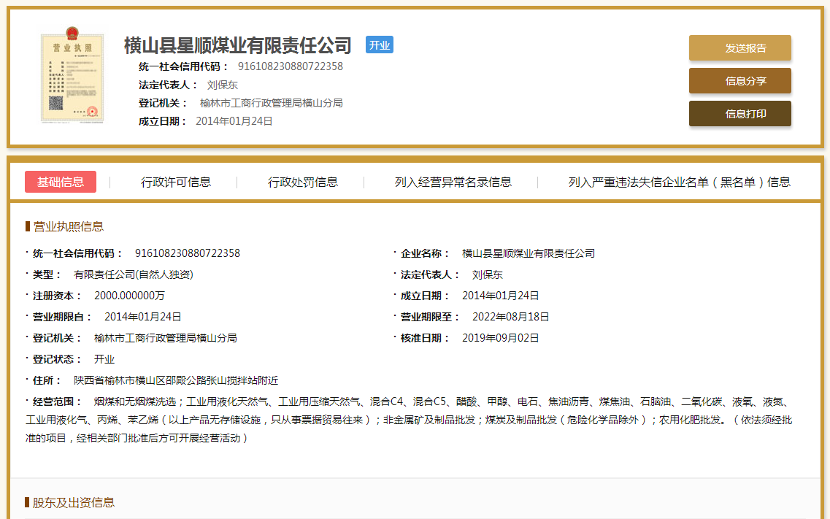Click the 住所 address text
This screenshot has width=830, height=519.
[x=176, y=380]
